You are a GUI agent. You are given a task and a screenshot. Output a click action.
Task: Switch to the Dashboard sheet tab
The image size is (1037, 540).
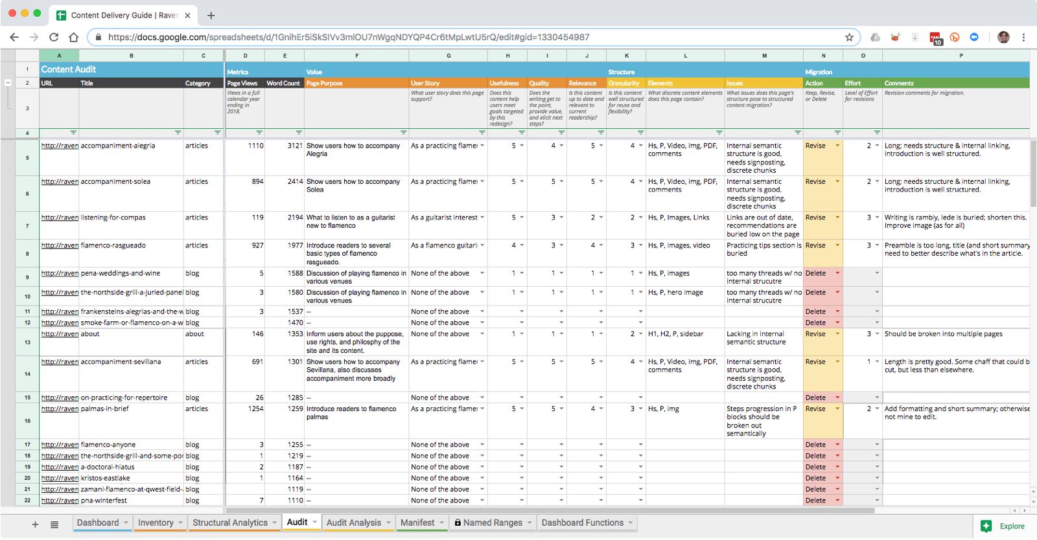98,523
